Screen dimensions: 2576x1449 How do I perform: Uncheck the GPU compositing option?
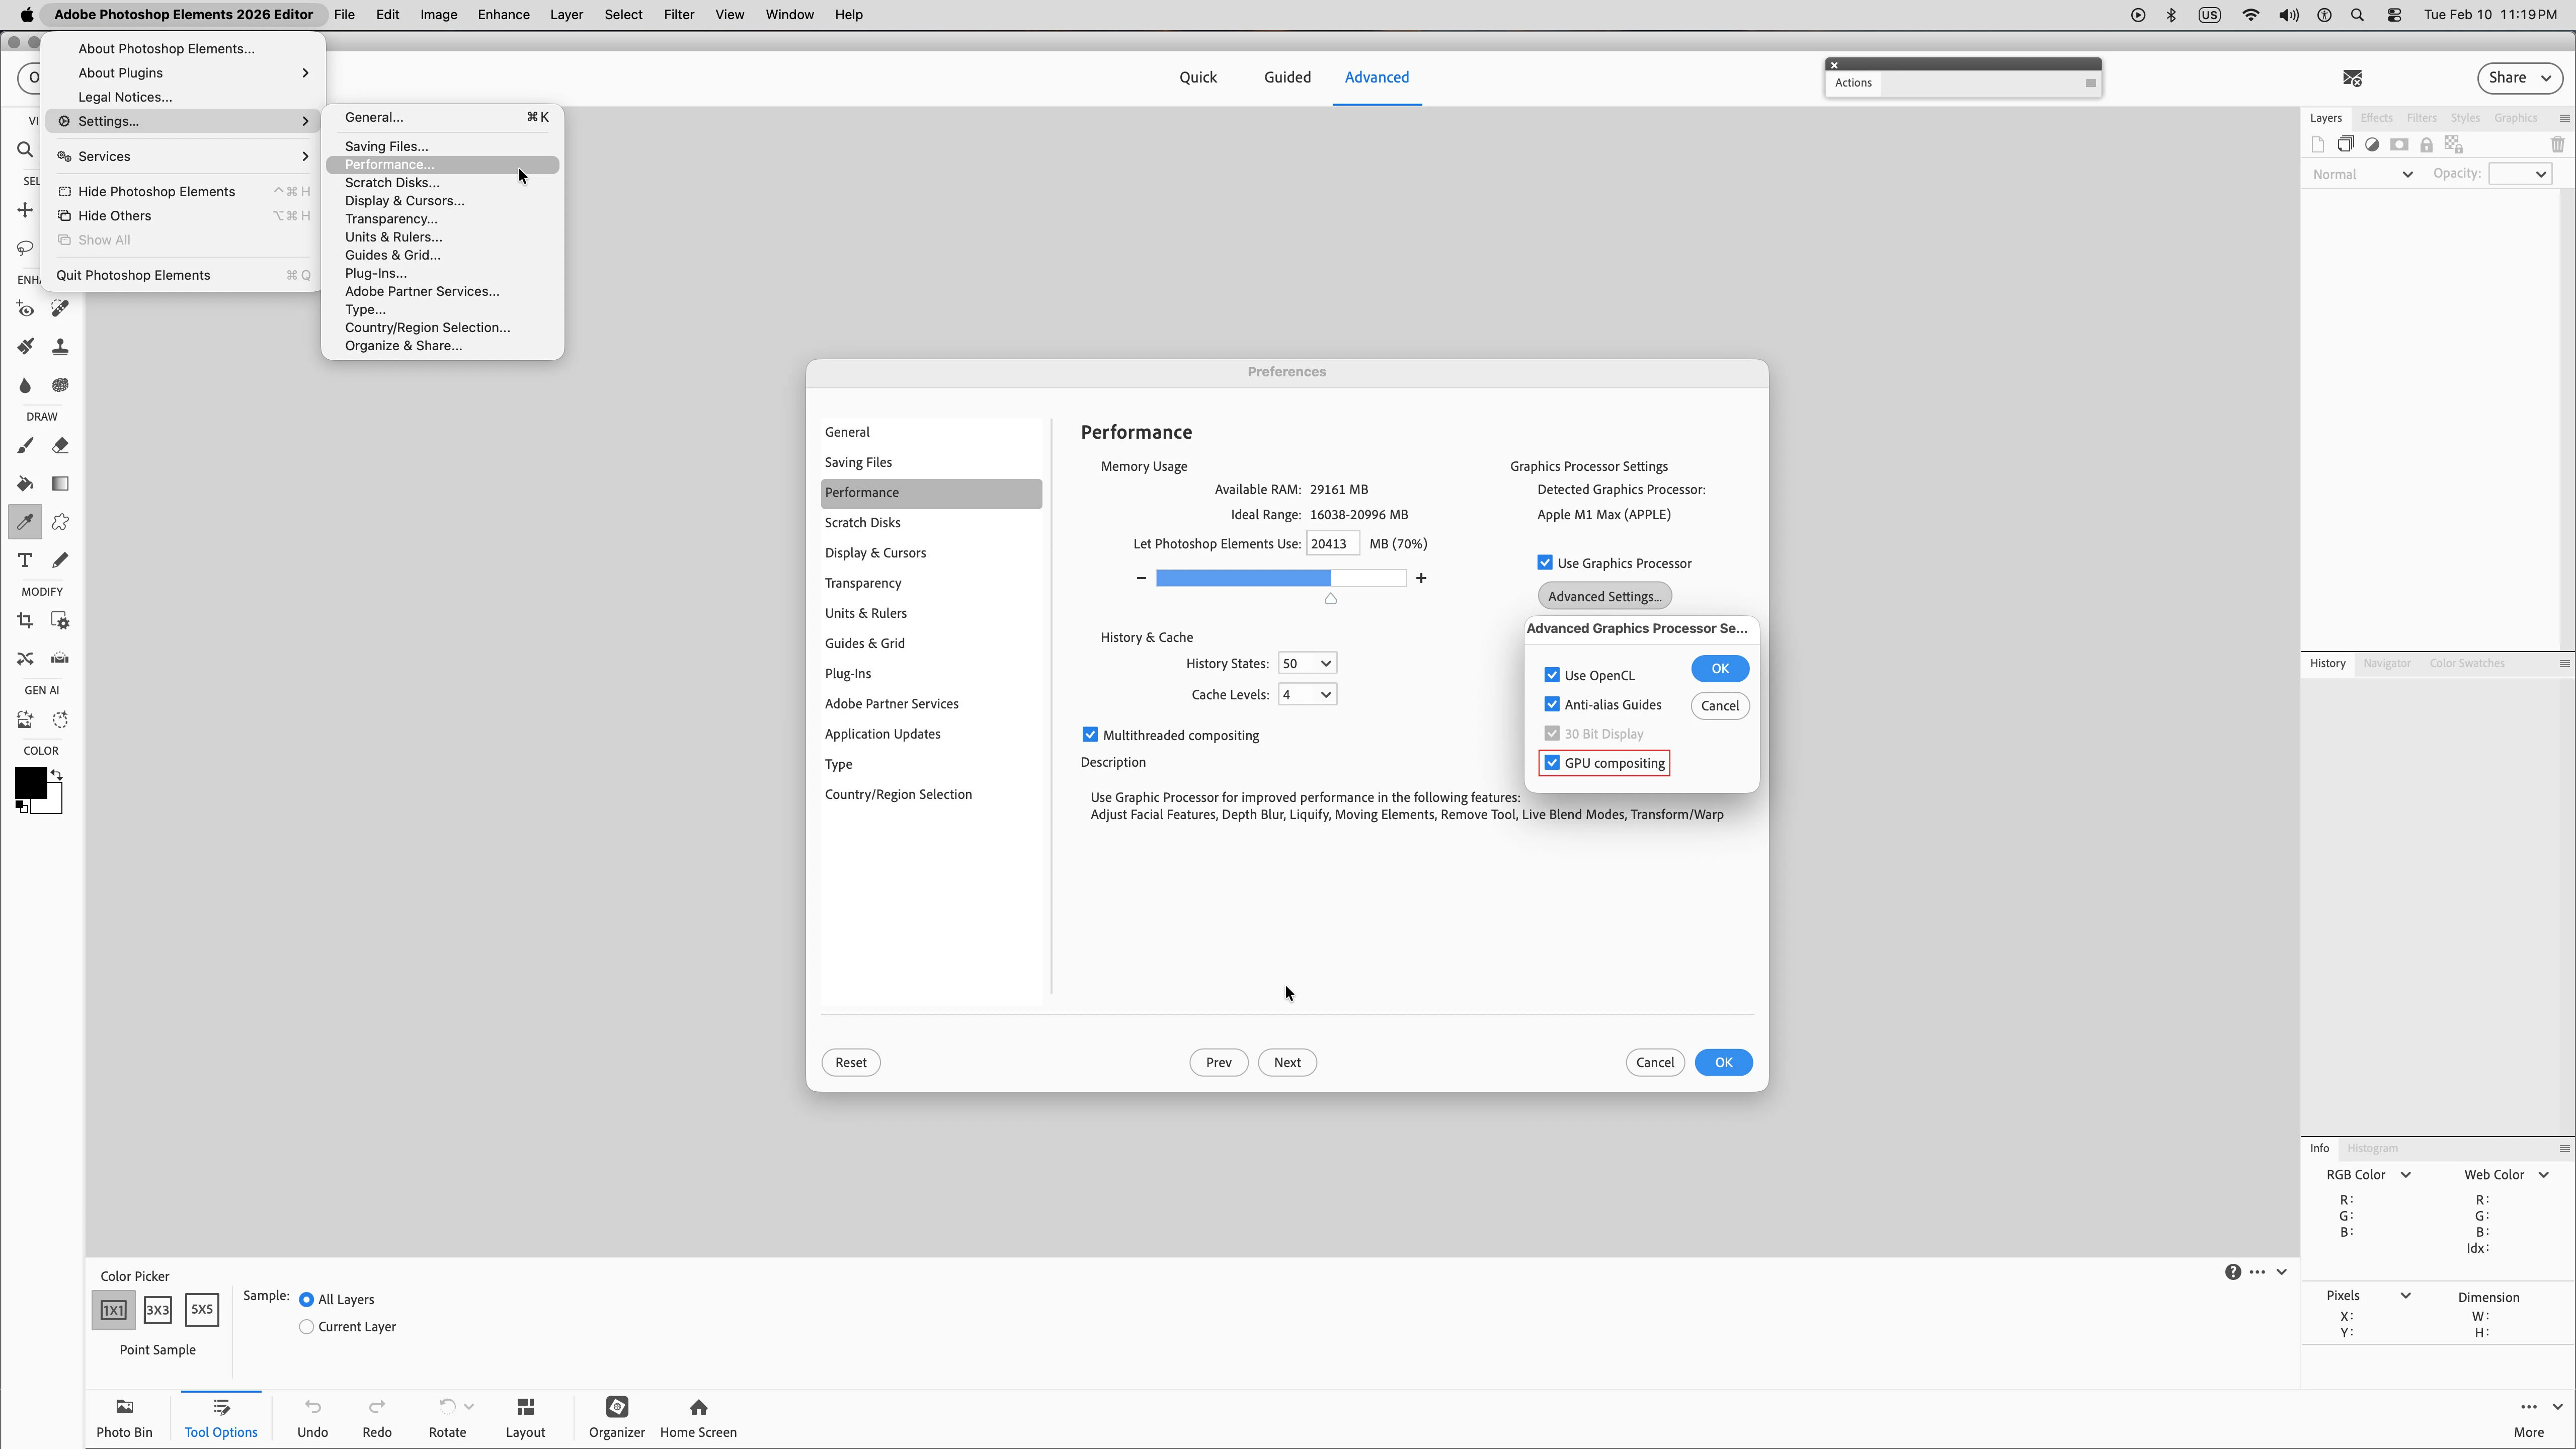point(1552,763)
